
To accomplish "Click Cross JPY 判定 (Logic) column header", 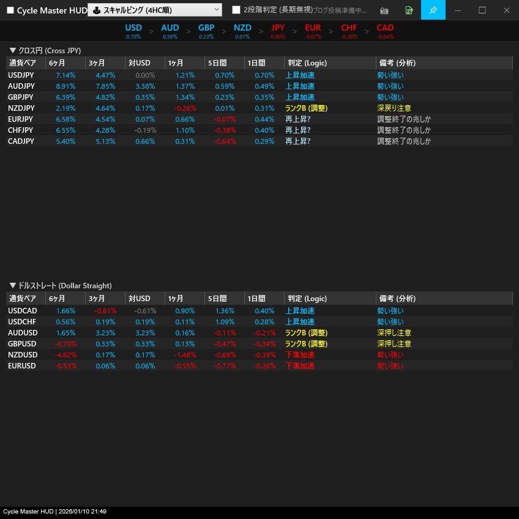I will [330, 63].
